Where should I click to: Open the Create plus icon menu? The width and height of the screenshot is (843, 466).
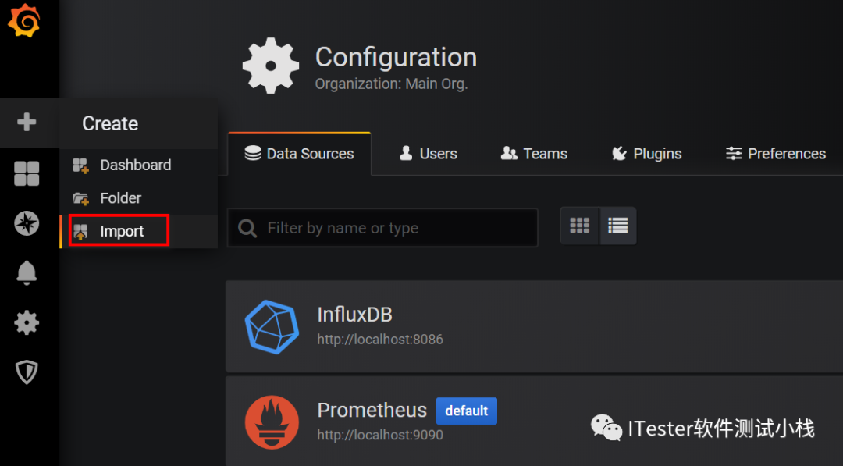27,123
